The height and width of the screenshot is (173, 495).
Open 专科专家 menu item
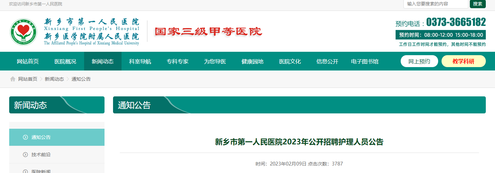[178, 61]
